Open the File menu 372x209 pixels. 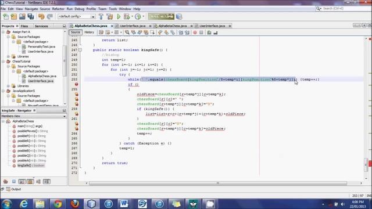click(x=3, y=9)
